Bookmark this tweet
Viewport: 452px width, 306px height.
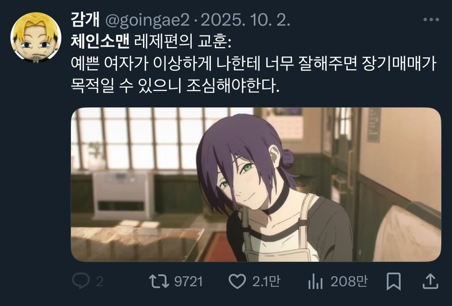pos(394,281)
